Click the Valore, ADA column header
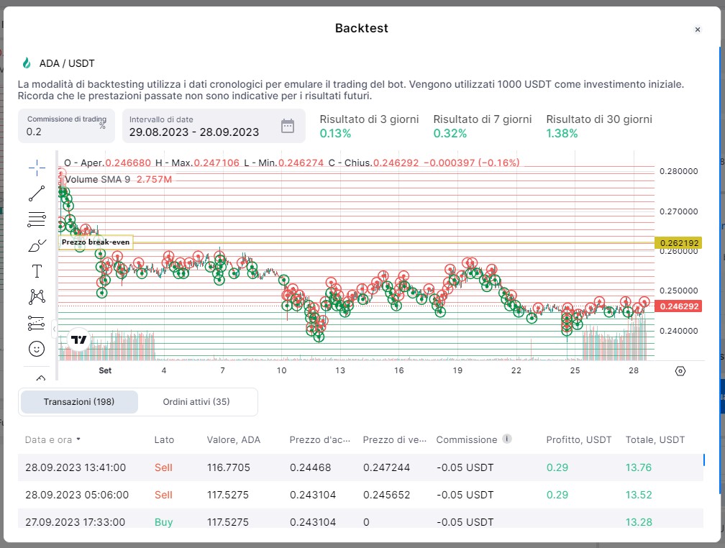The width and height of the screenshot is (725, 548). click(234, 440)
